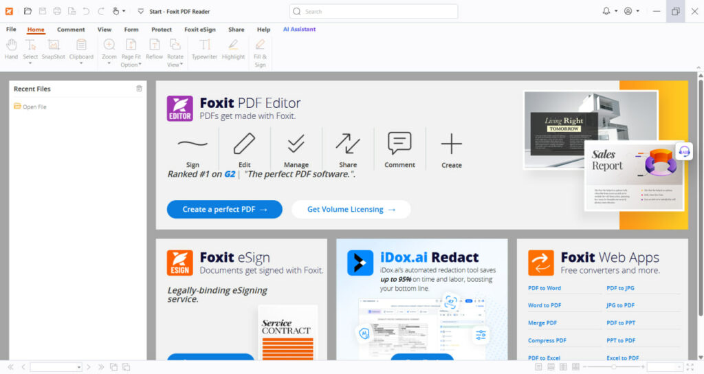The height and width of the screenshot is (374, 704).
Task: Go to the first page button
Action: (x=11, y=367)
